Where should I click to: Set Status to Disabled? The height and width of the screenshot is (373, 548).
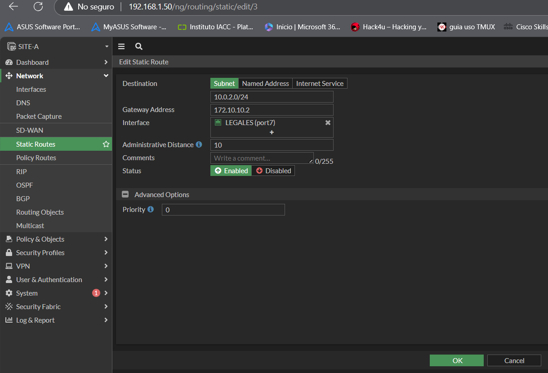273,171
